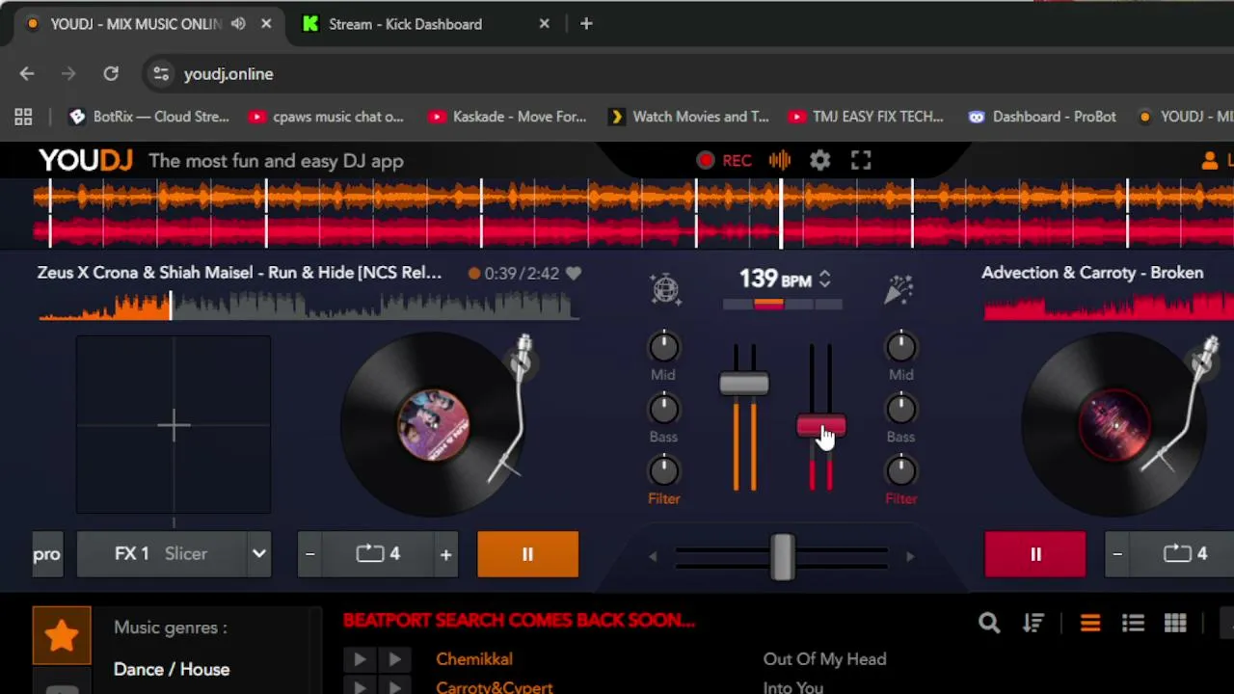Image resolution: width=1234 pixels, height=694 pixels.
Task: Click the left deck FX XY pad
Action: 174,424
